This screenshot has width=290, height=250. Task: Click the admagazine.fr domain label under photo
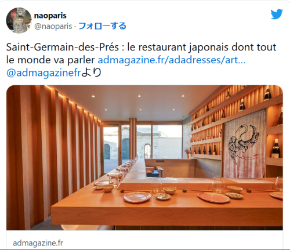tap(38, 243)
